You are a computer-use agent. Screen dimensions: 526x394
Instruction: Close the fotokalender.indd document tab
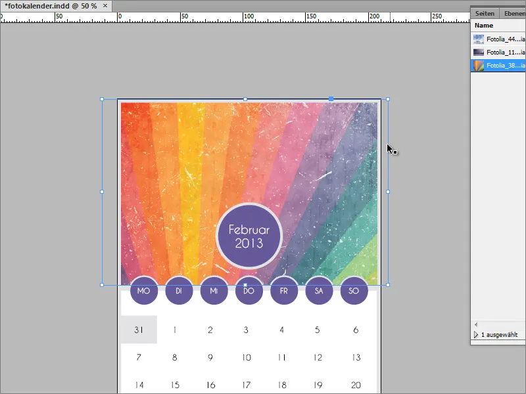click(105, 6)
